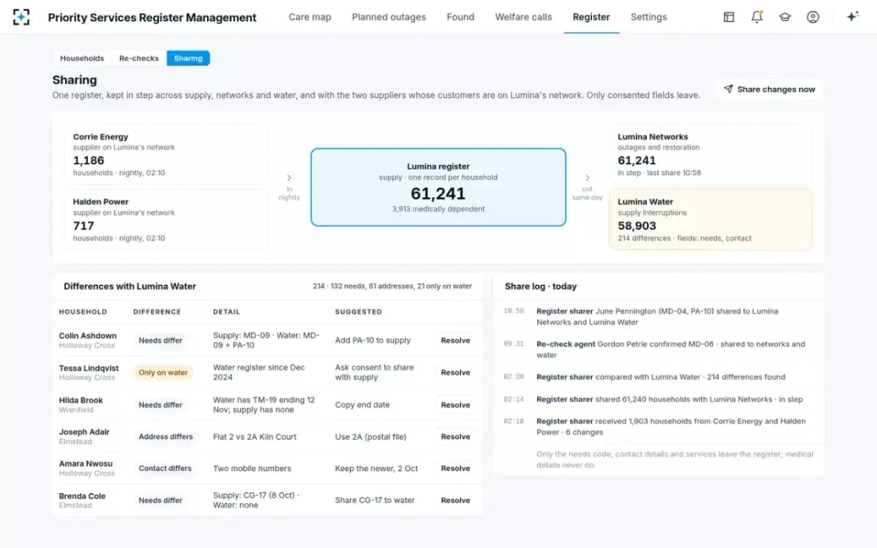Click the inbound nightly chevron arrow

pyautogui.click(x=289, y=178)
